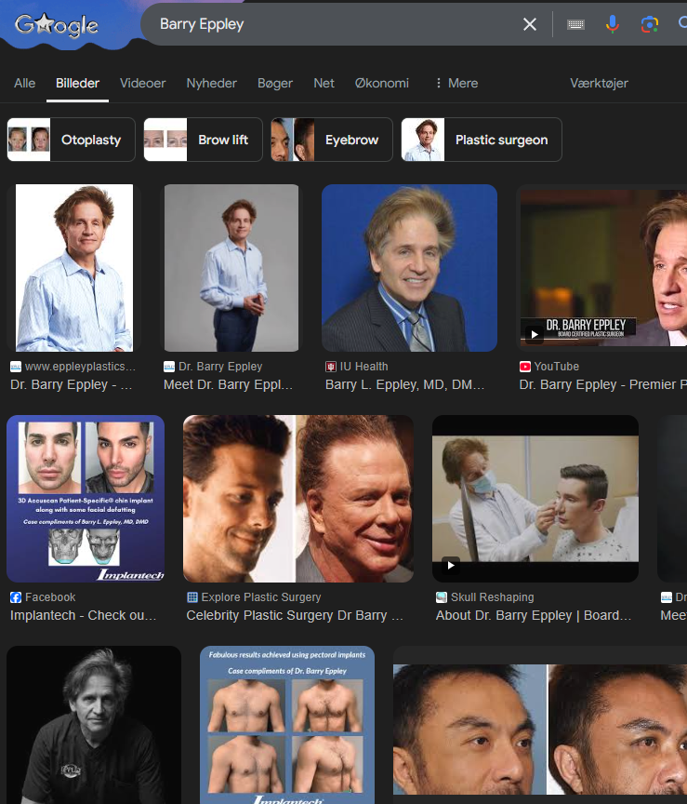This screenshot has width=687, height=804.
Task: Open the Celebrity Plastic Surgery comparison image
Action: point(298,499)
